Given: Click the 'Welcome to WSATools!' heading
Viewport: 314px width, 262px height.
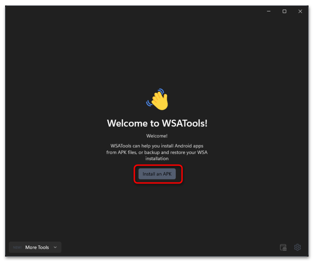Looking at the screenshot, I should (157, 123).
